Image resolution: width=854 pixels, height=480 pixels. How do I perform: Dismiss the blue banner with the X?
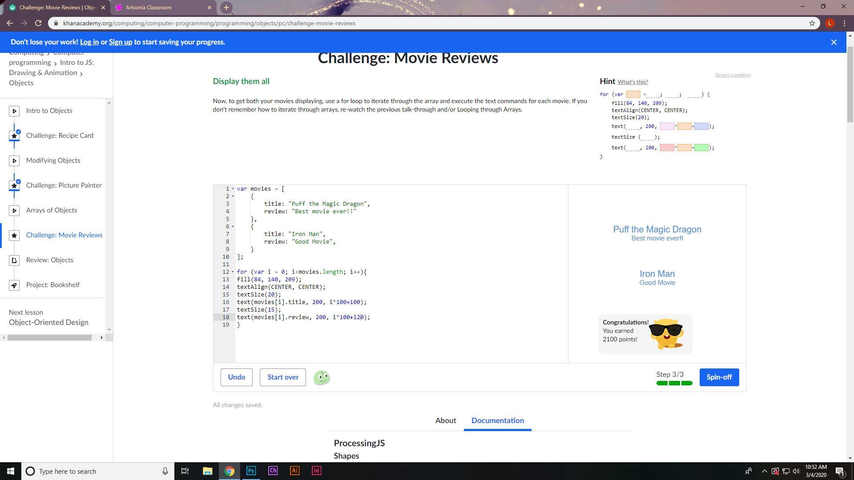point(834,42)
